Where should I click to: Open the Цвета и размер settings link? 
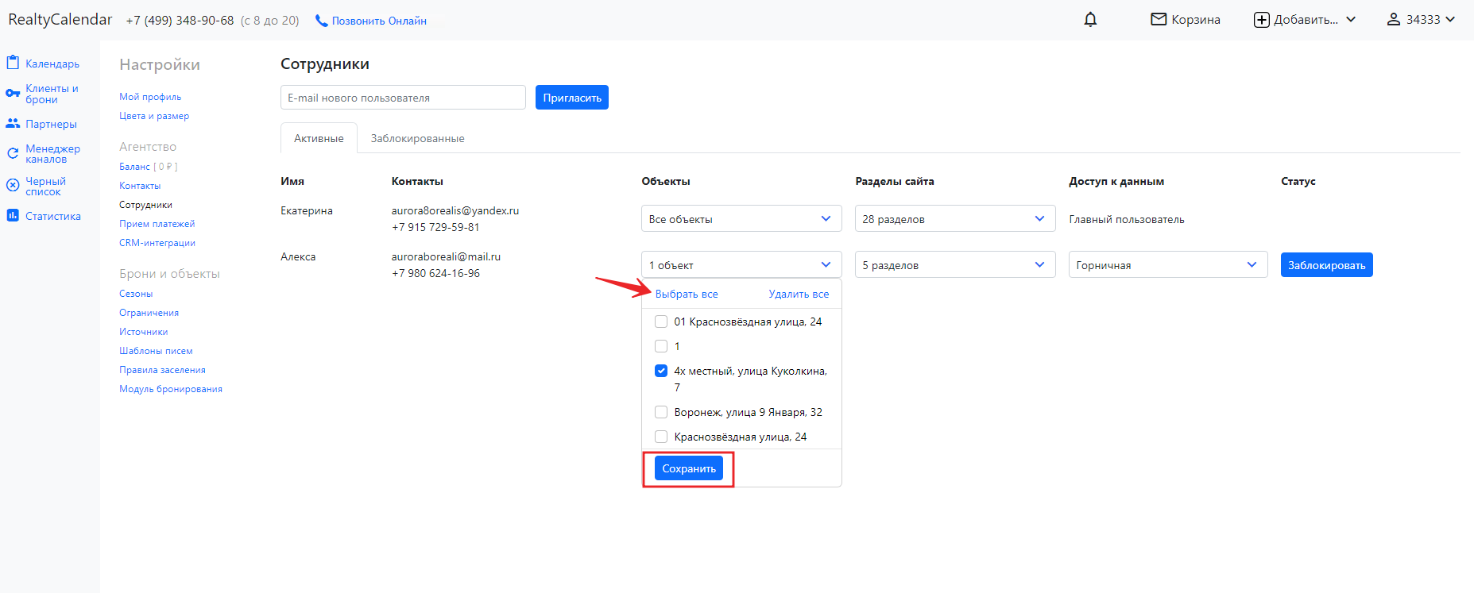tap(154, 116)
